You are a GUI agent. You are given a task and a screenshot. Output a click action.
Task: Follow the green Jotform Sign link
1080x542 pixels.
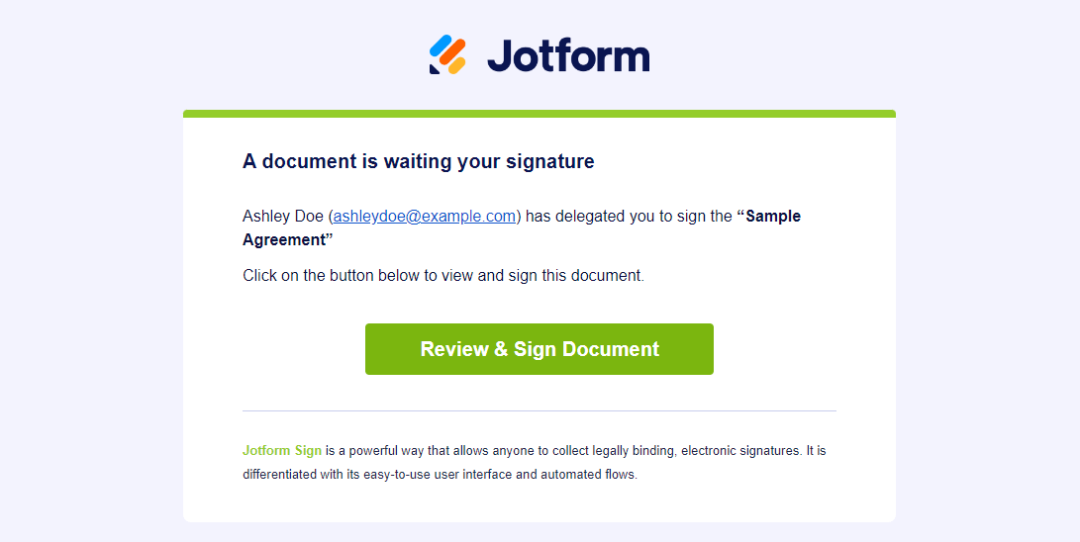282,451
